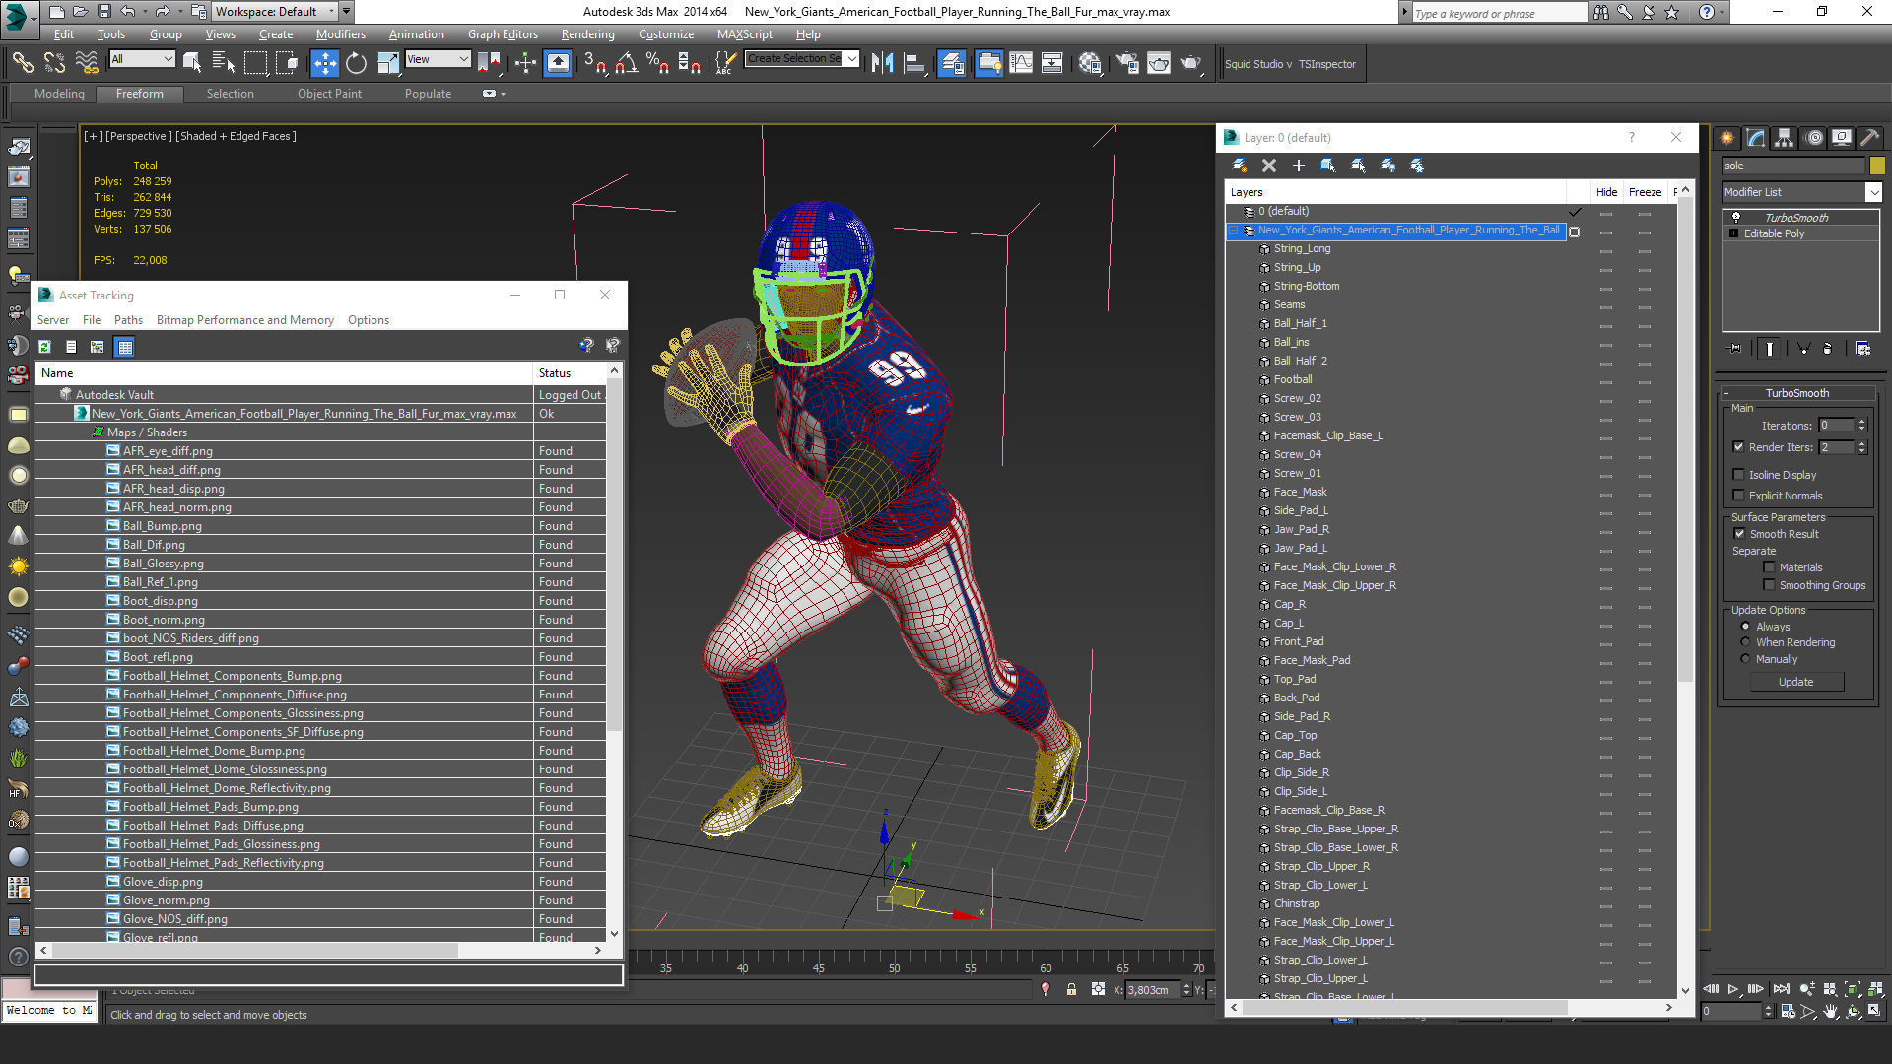Click the Perspective viewport label
The height and width of the screenshot is (1064, 1892).
point(138,136)
